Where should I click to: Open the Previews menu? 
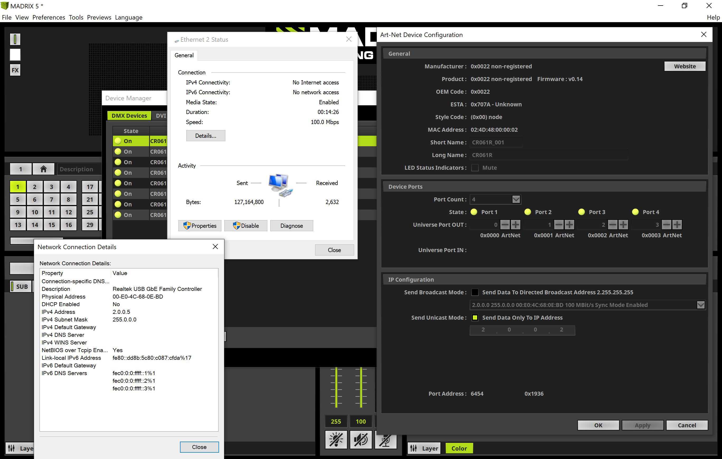99,17
